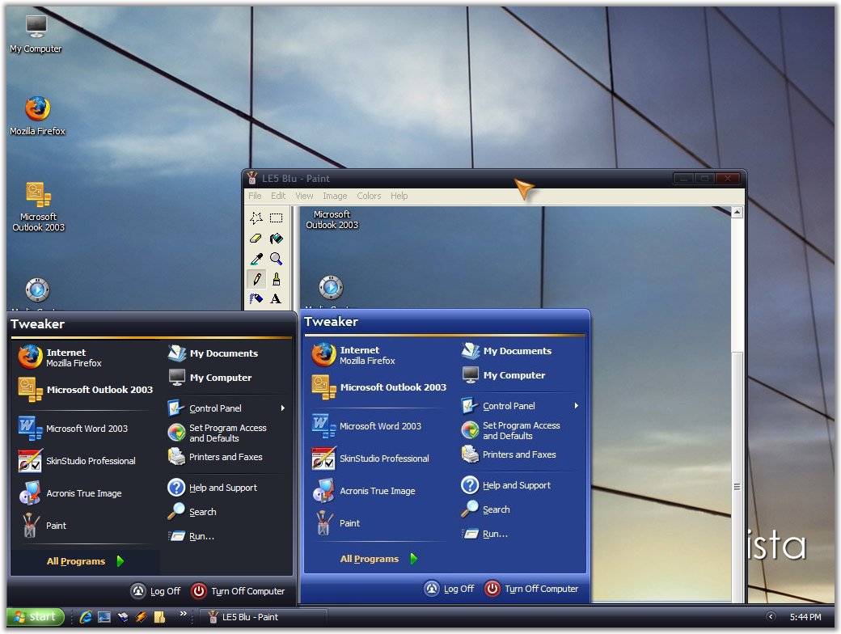Click Paint vertical scrollbar up arrow
The image size is (841, 634).
pos(737,213)
